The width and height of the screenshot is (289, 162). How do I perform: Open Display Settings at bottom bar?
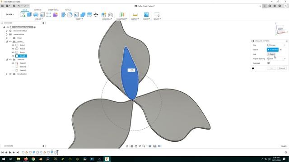pyautogui.click(x=150, y=146)
